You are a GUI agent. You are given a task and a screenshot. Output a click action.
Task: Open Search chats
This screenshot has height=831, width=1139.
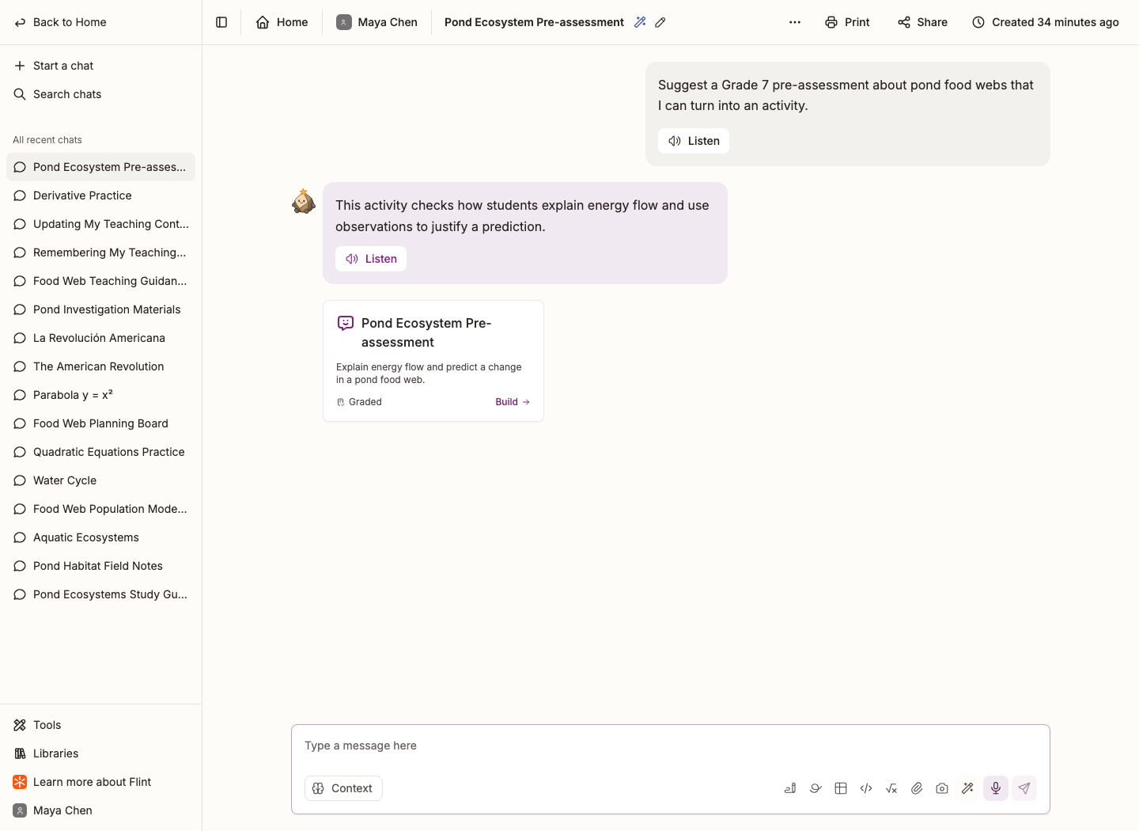point(100,94)
